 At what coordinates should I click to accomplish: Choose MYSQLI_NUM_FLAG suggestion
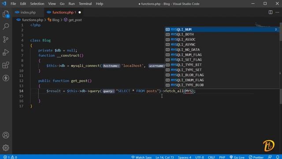[x=222, y=55]
